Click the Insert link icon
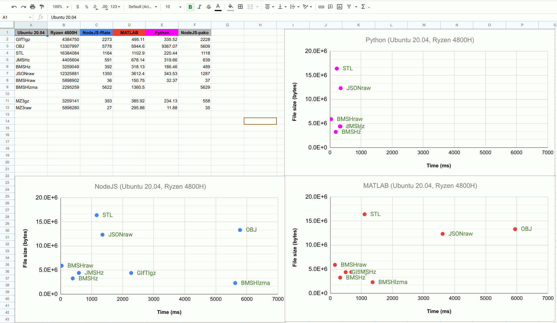557x323 pixels. tap(321, 7)
